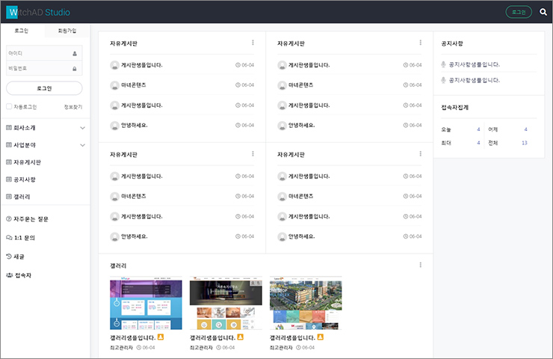Click the 사업분야 menu icon
The image size is (553, 359).
pos(9,145)
